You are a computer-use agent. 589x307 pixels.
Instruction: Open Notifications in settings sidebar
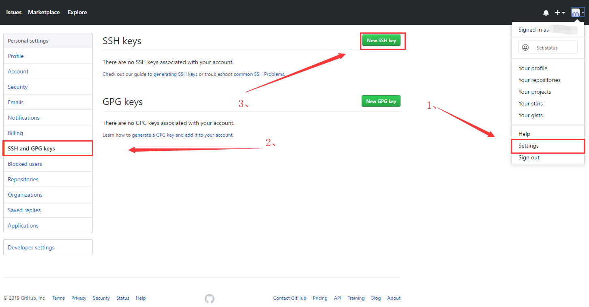(48, 118)
